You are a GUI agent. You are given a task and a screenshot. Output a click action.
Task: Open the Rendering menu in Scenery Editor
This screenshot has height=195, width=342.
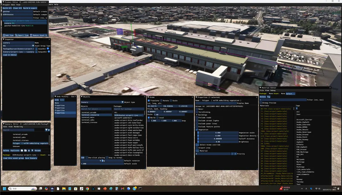pos(18,127)
